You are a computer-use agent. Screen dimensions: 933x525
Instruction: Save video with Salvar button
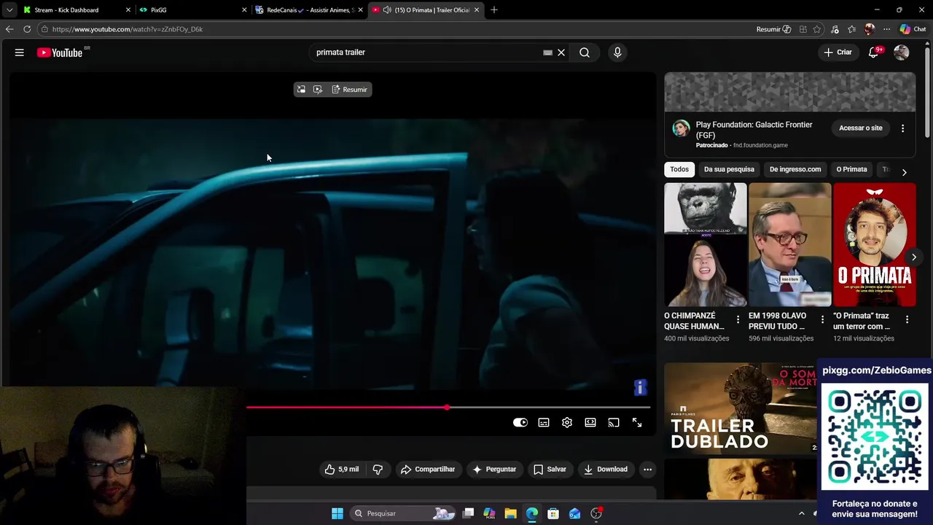(x=550, y=470)
